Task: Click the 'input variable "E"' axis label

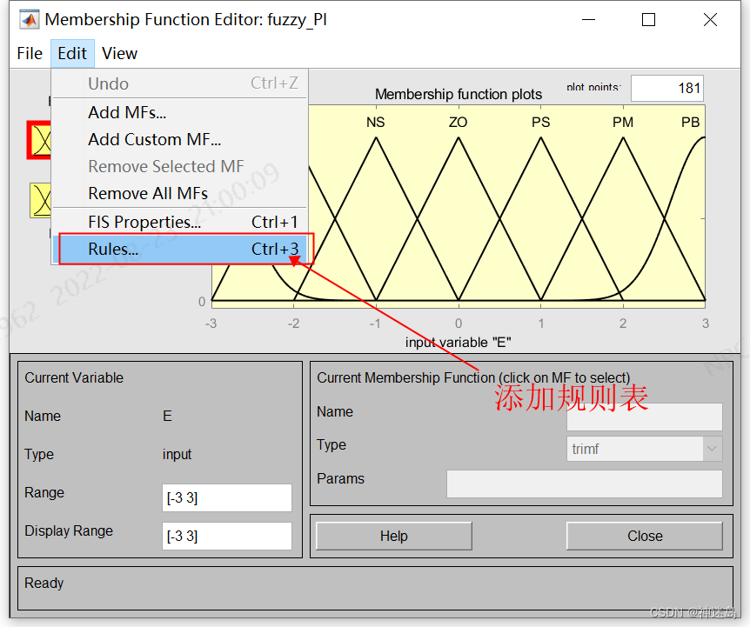Action: point(459,342)
